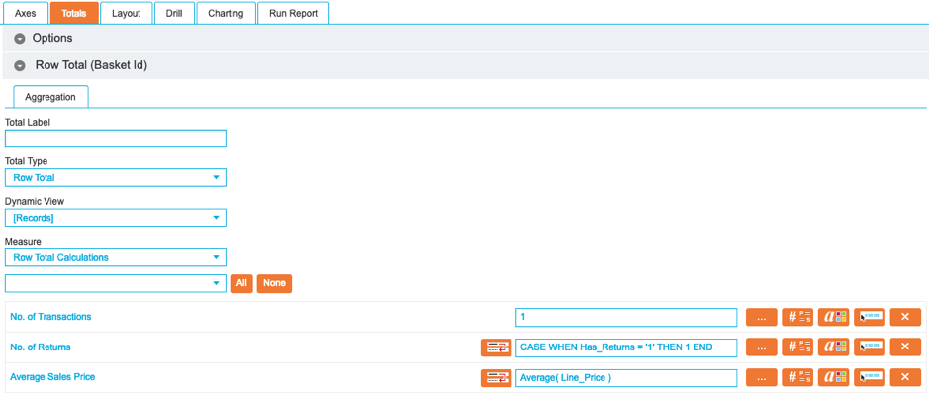Click filter icon left of Average( Line_Price )
Screen dimensions: 929x396
(496, 378)
